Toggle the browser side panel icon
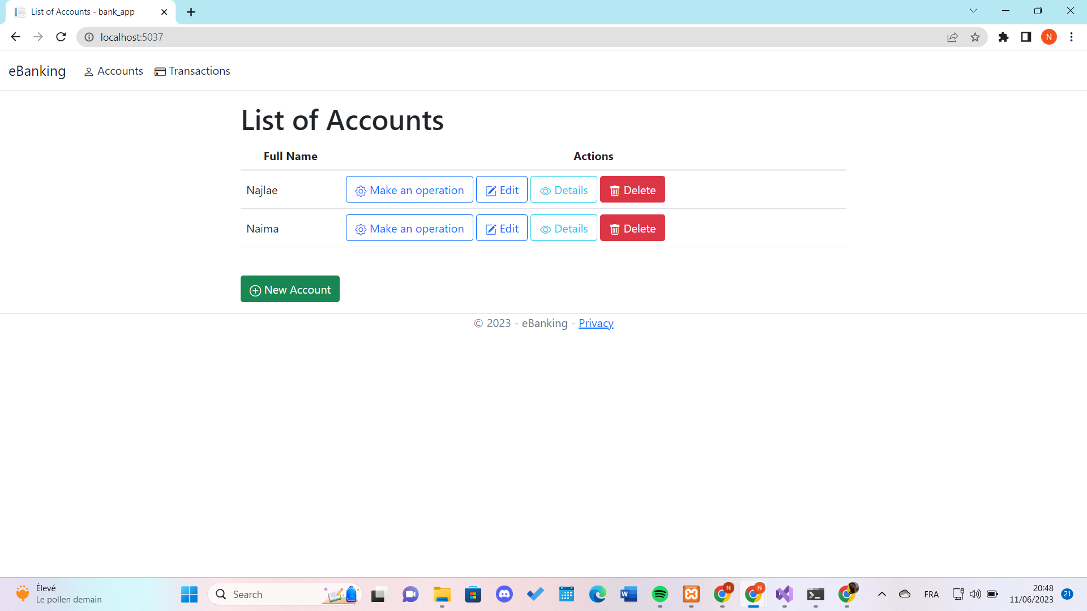1087x611 pixels. point(1026,37)
